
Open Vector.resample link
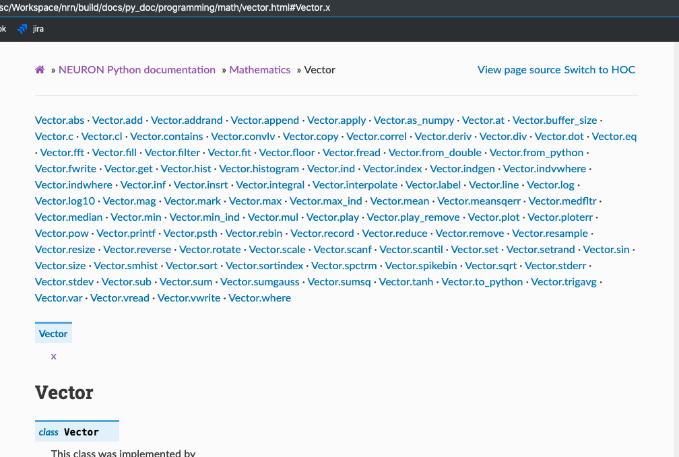click(x=550, y=234)
